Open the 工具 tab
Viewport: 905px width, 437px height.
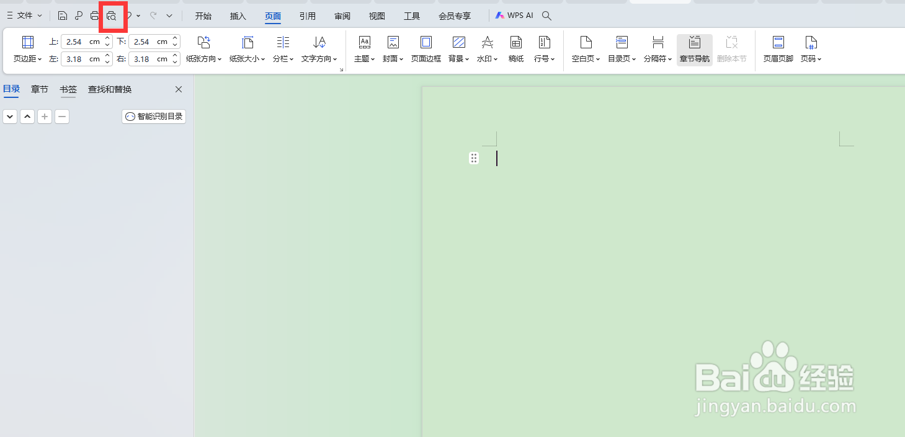(412, 16)
